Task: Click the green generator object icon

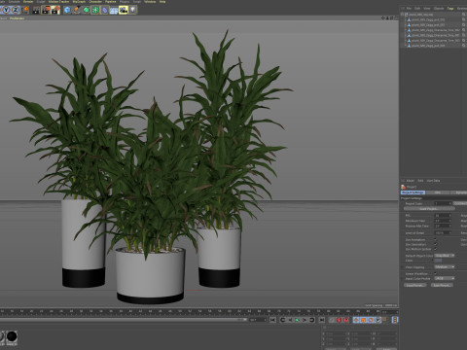Action: (86, 10)
